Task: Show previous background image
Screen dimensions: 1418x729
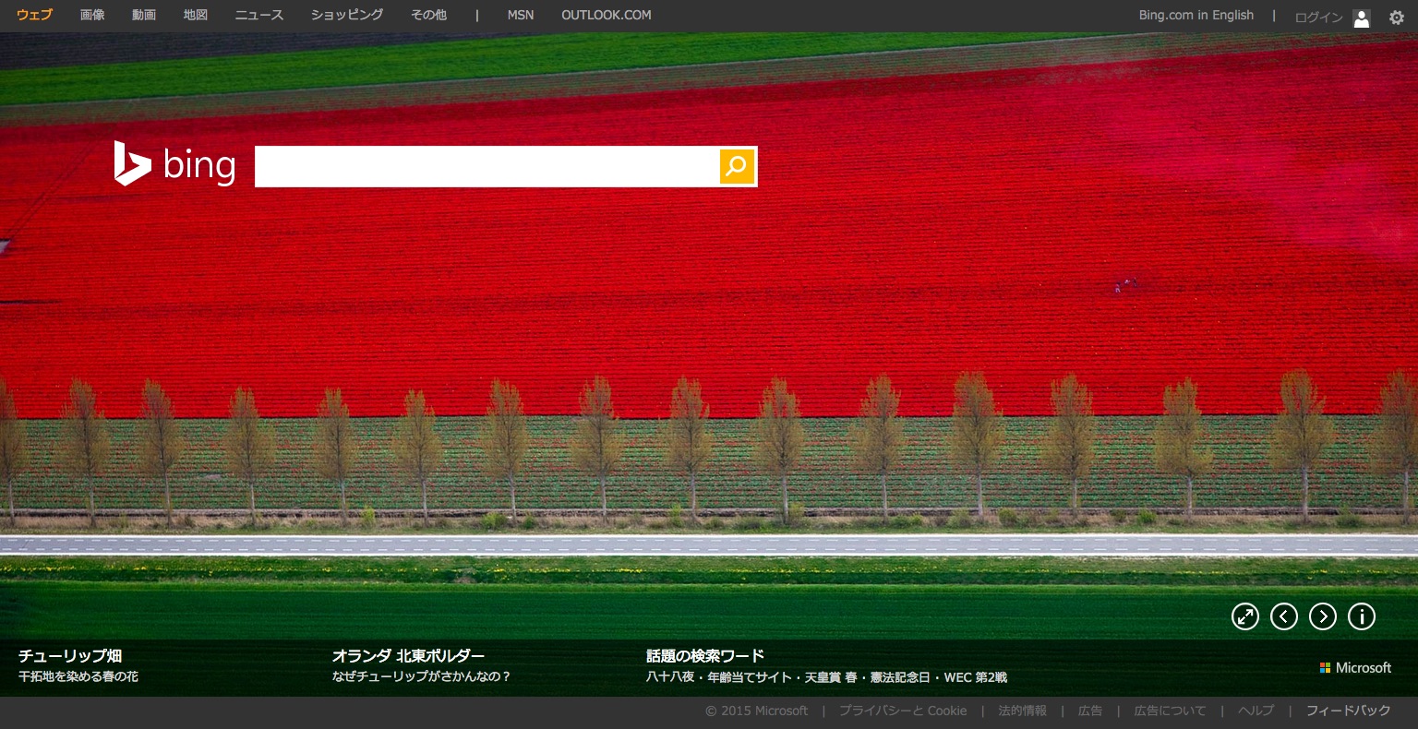Action: point(1283,616)
